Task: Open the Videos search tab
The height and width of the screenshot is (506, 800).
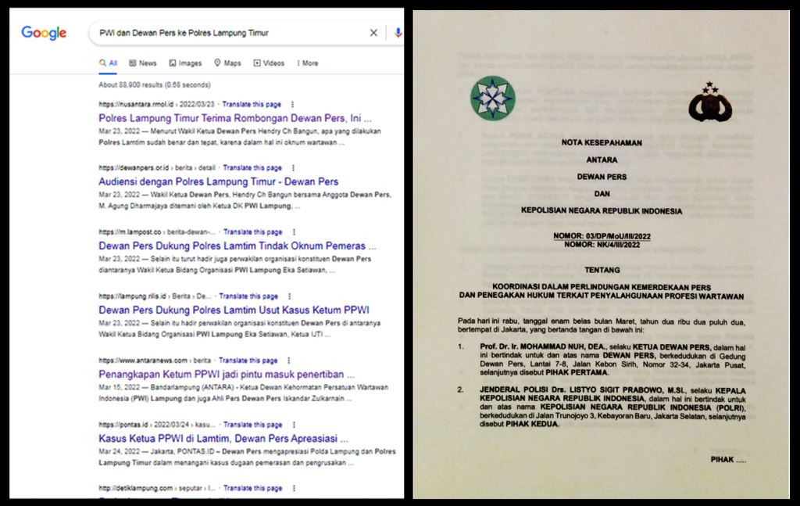Action: [269, 63]
